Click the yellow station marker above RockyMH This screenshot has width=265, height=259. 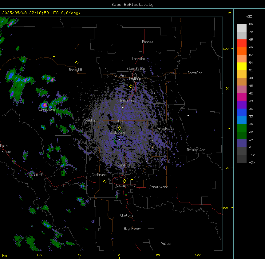click(77, 63)
